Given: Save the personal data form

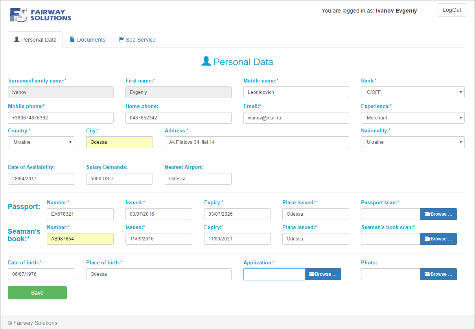Looking at the screenshot, I should [37, 293].
